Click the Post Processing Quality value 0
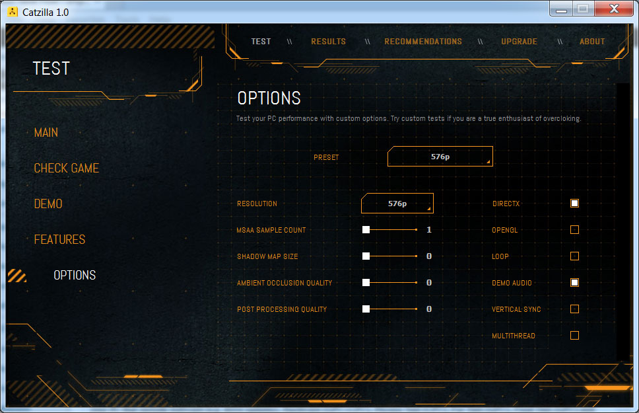The height and width of the screenshot is (413, 639). click(x=428, y=309)
